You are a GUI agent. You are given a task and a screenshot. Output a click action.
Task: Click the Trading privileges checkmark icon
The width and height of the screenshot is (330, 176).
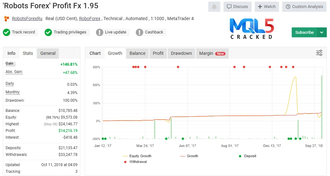coord(48,32)
